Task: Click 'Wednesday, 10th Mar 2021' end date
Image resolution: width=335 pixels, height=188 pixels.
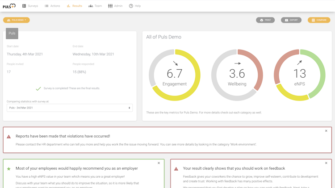Action: [93, 54]
